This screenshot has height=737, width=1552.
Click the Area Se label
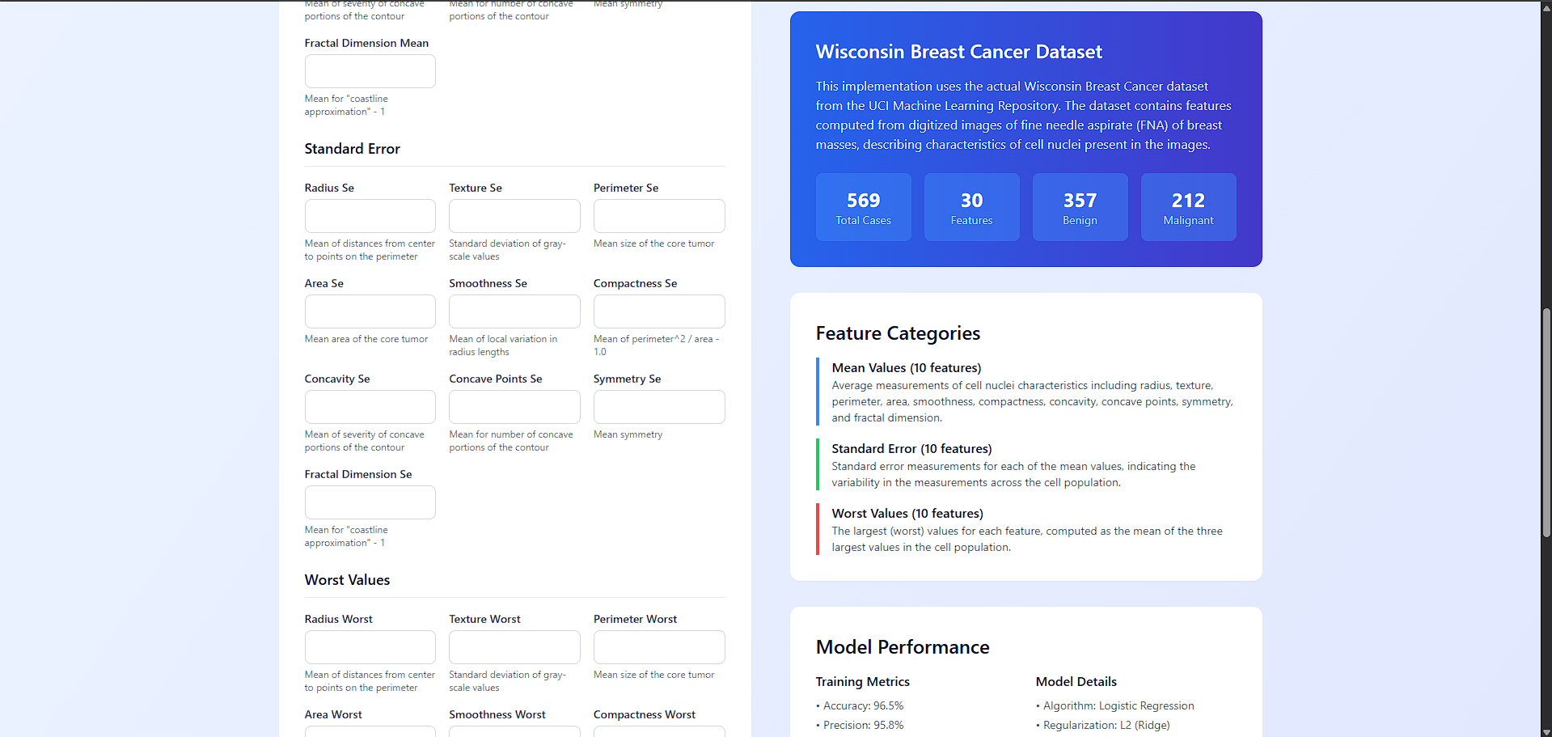(324, 283)
